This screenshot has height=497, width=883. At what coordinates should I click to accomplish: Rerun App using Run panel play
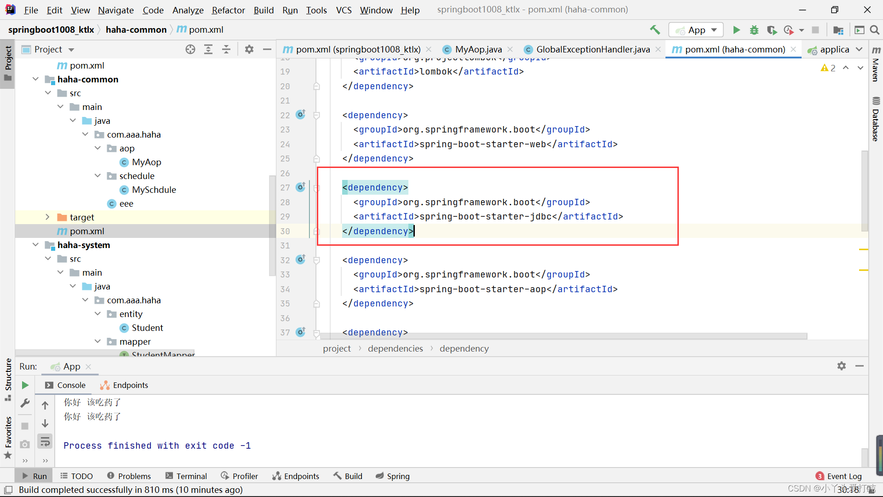25,385
